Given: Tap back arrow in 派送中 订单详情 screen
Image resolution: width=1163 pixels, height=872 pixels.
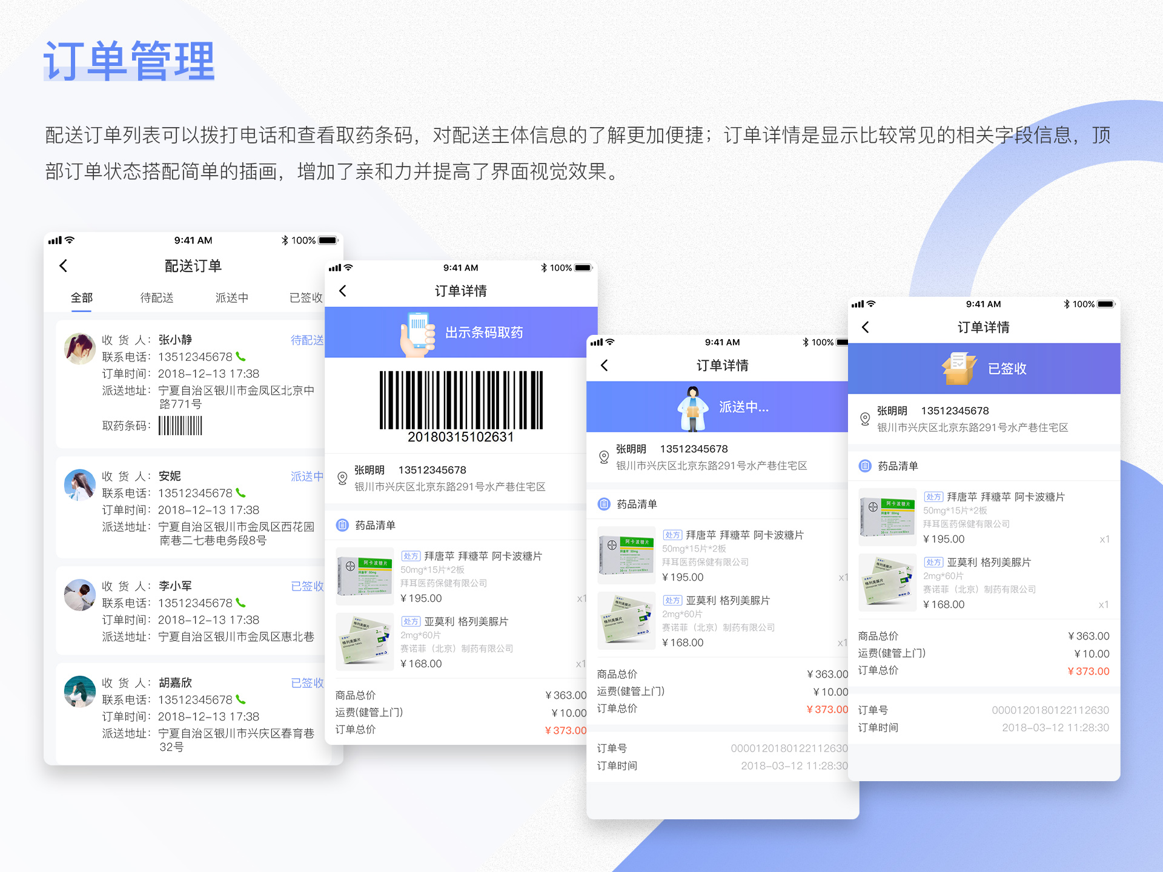Looking at the screenshot, I should click(604, 365).
